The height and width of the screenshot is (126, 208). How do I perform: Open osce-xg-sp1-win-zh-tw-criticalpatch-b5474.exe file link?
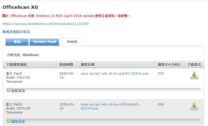click(110, 106)
